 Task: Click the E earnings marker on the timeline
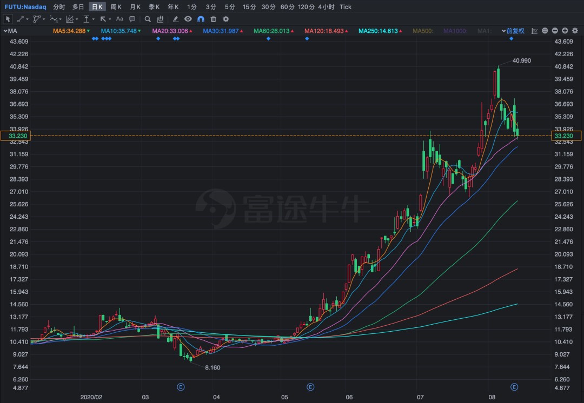coord(181,387)
